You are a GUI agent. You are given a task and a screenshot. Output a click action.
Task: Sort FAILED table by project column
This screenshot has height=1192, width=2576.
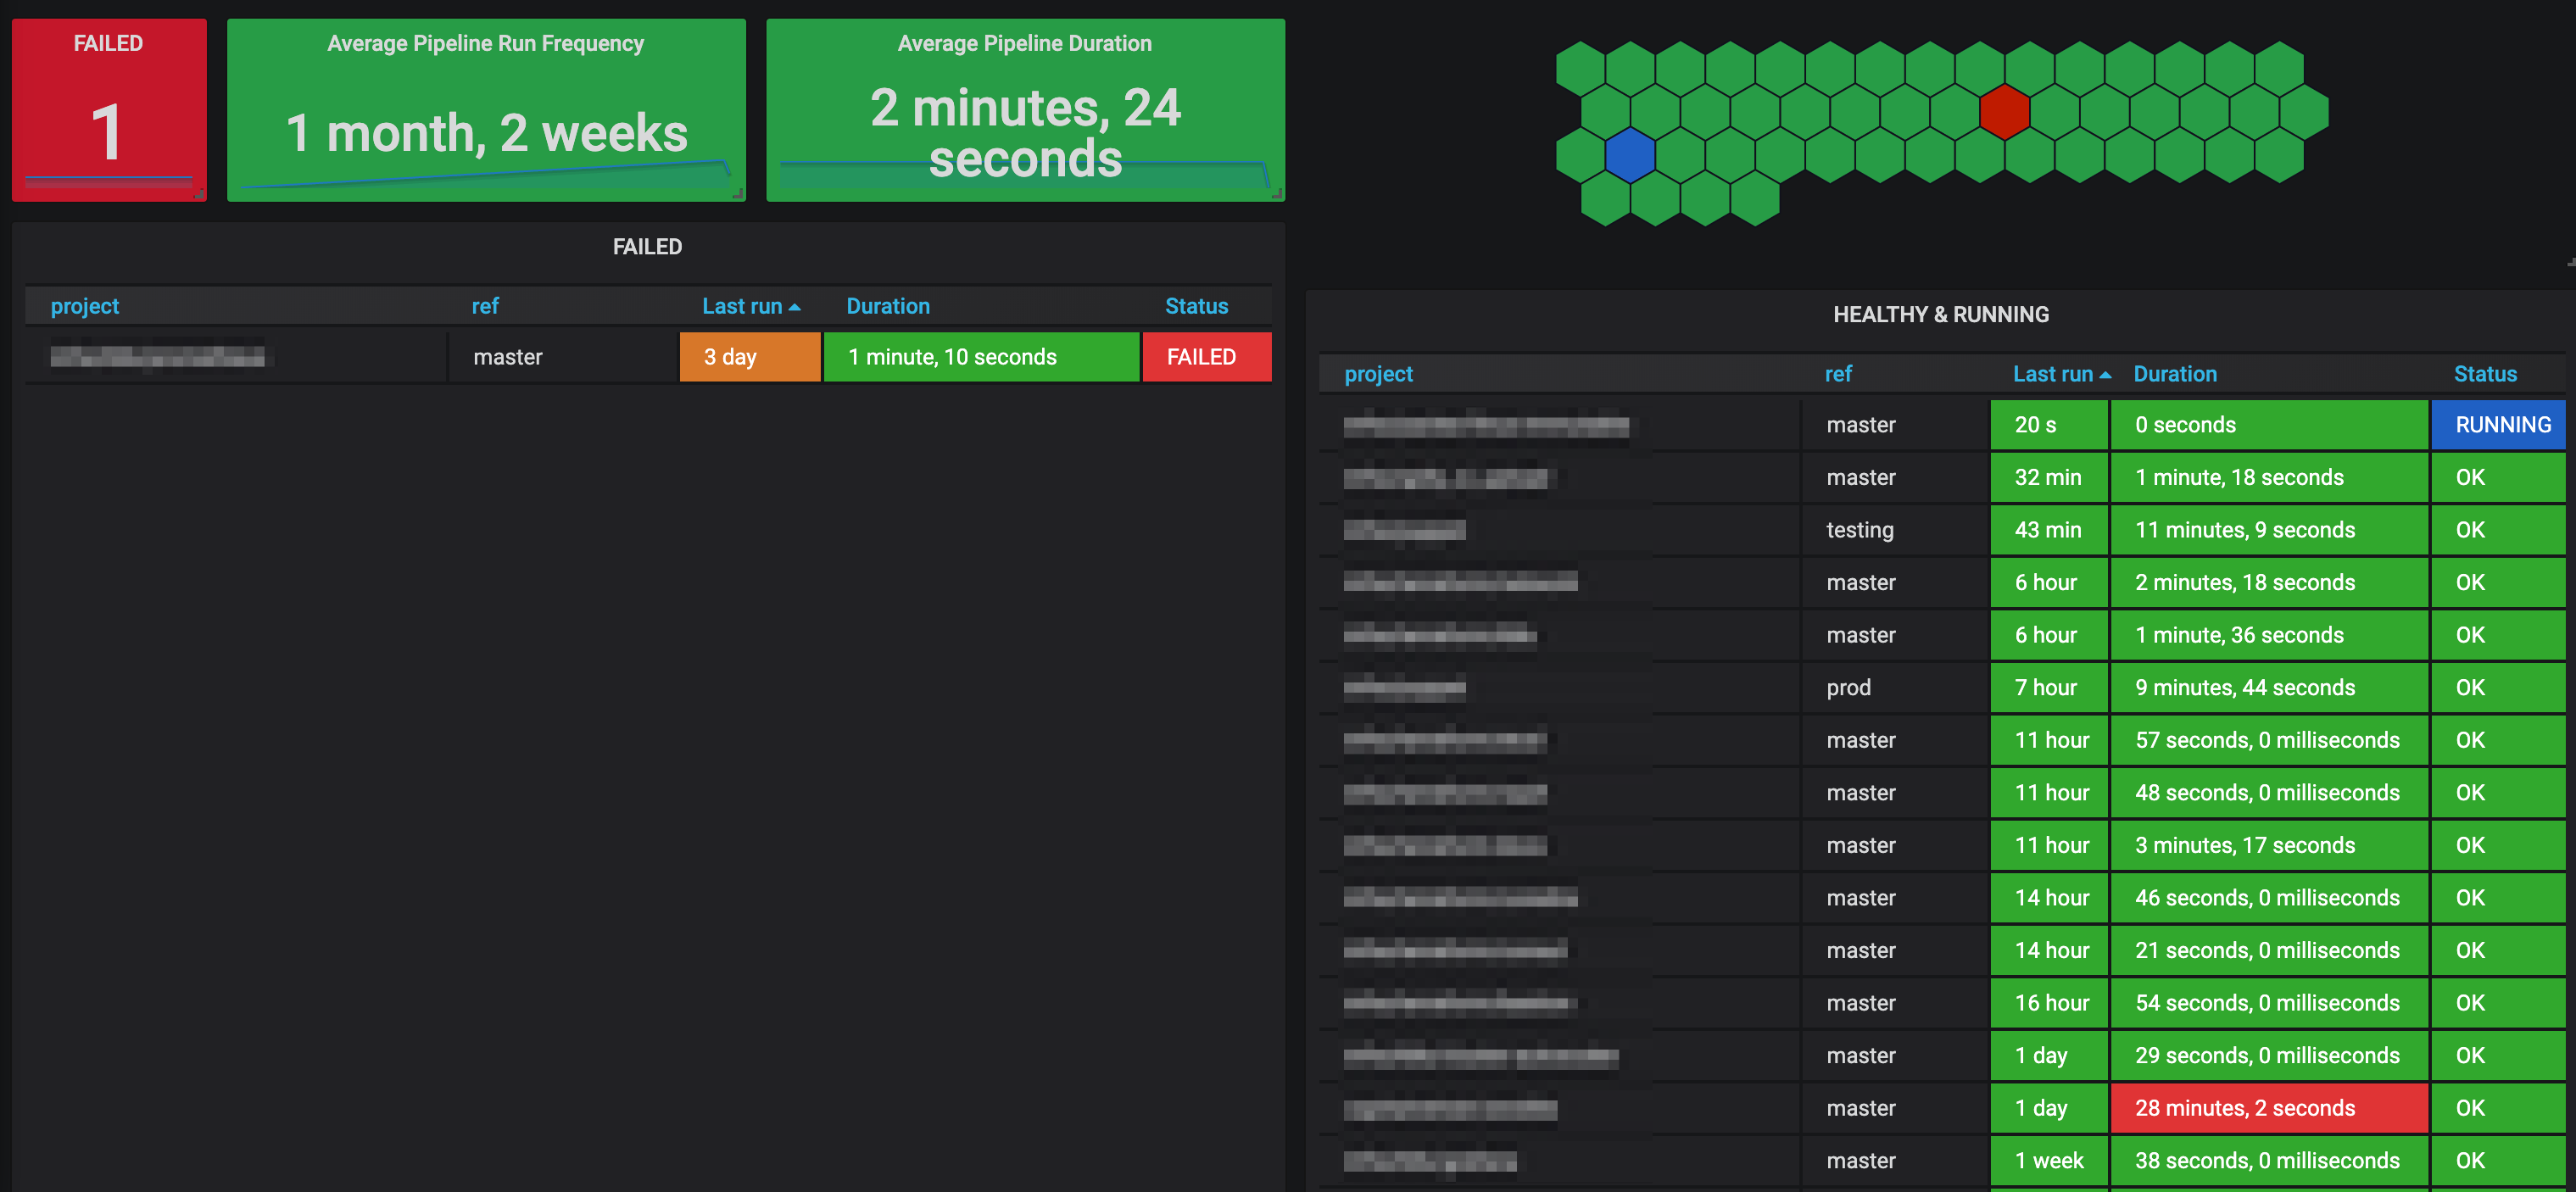[85, 306]
